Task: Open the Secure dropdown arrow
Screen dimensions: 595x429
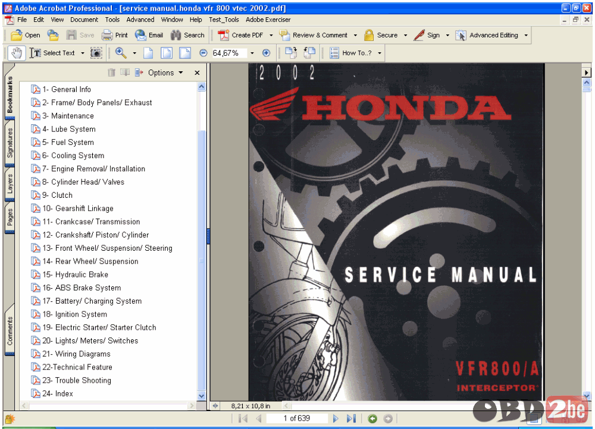Action: [405, 35]
